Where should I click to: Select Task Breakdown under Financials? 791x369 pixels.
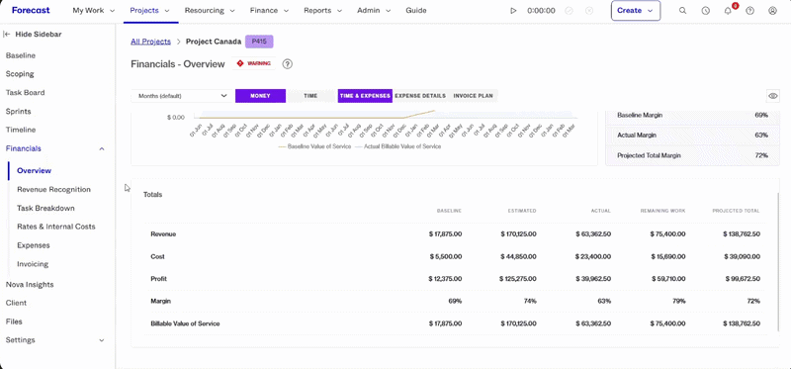coord(45,209)
